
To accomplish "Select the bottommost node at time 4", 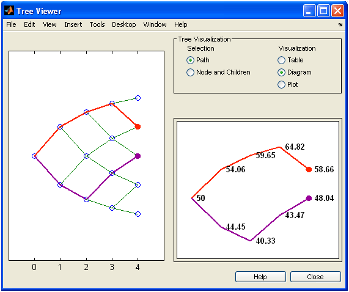I will 138,214.
